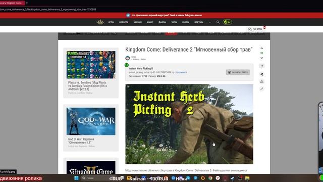The width and height of the screenshot is (323, 182).
Task: Click the green verified badge on file box
Action: [127, 65]
